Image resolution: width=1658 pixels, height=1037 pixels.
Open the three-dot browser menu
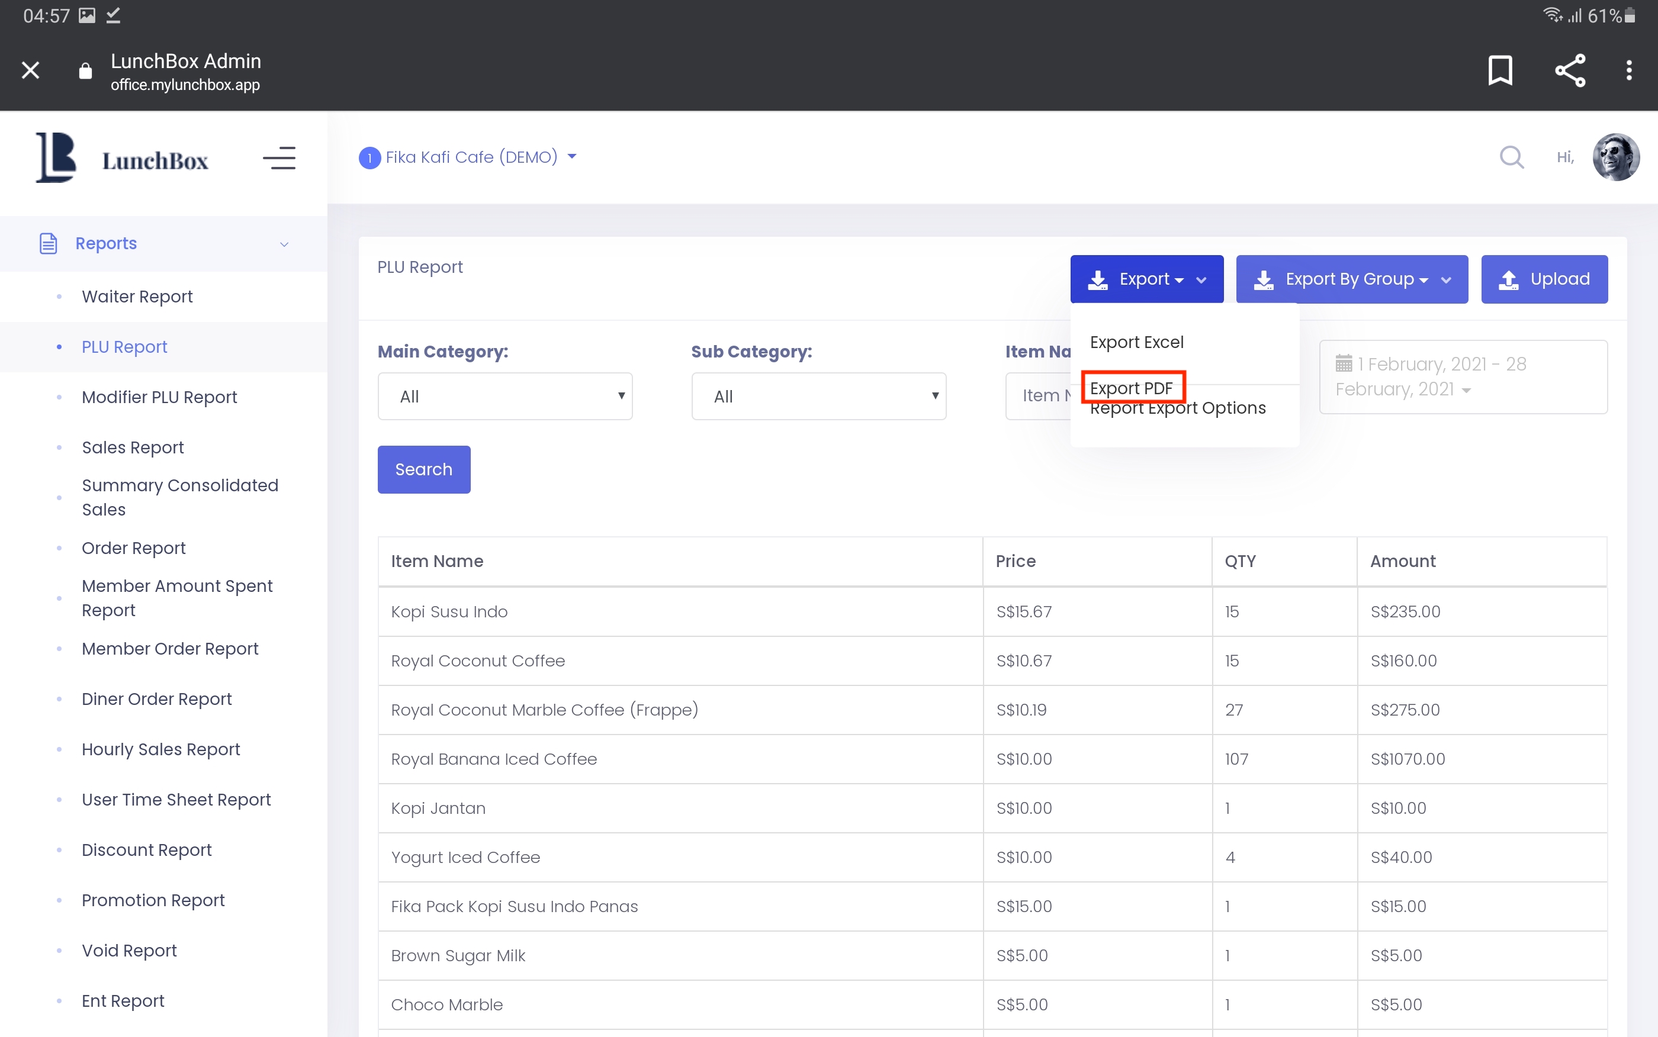tap(1628, 70)
